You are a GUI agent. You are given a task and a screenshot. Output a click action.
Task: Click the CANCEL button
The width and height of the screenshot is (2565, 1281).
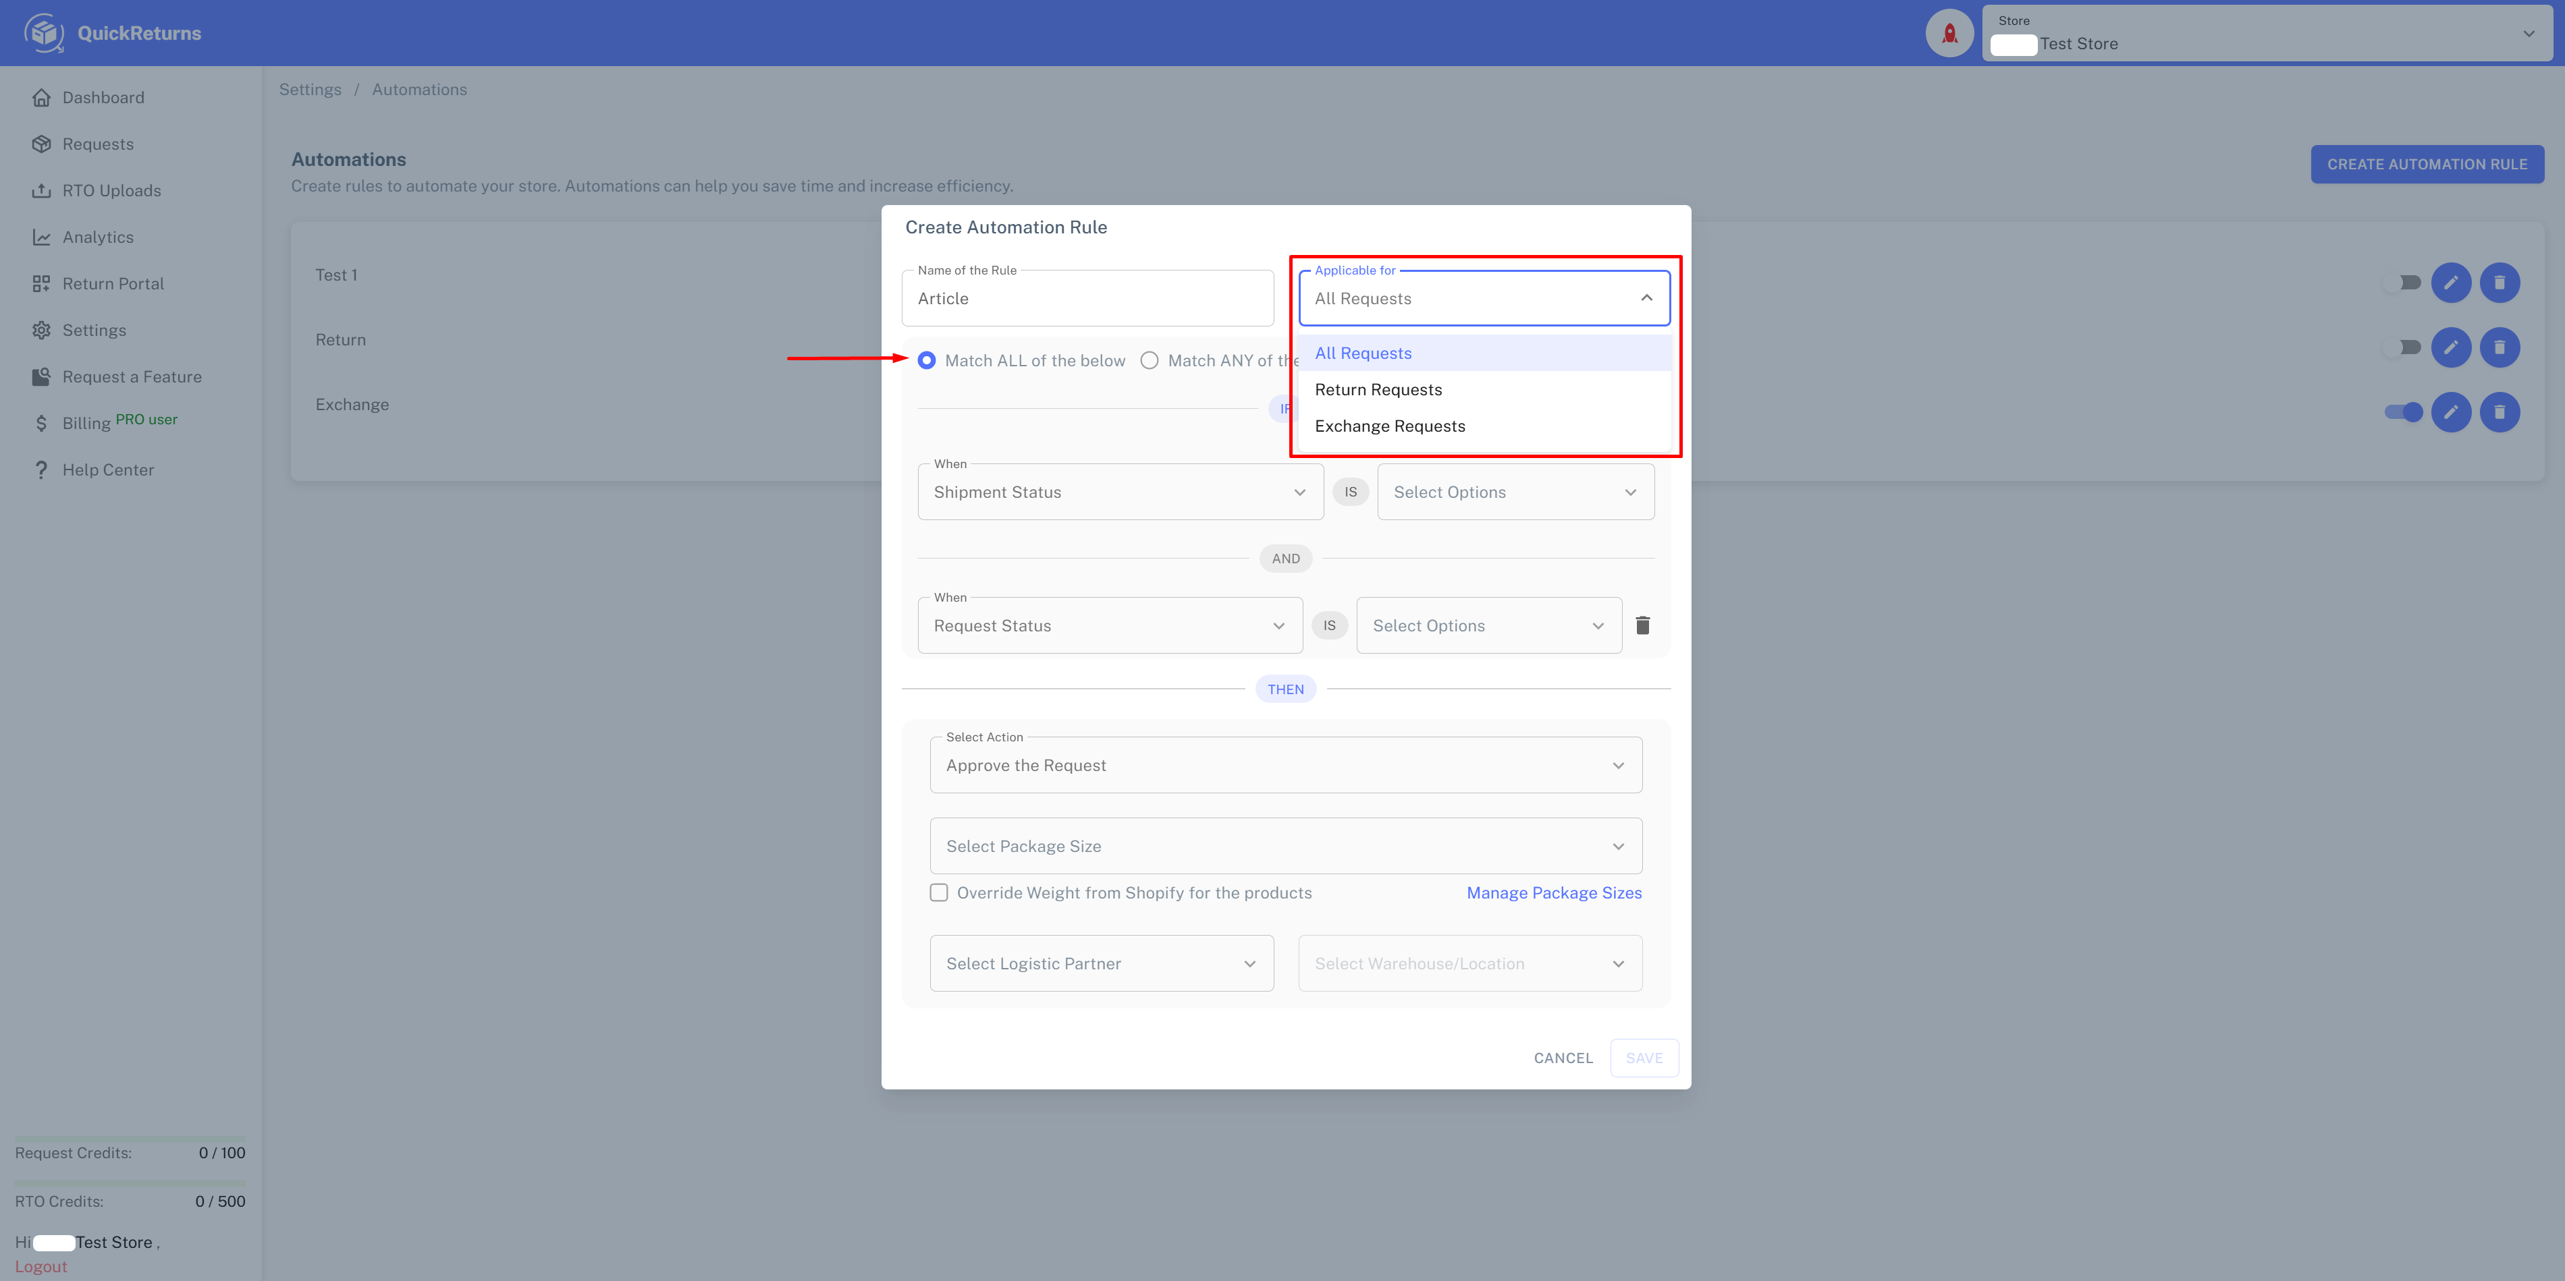pyautogui.click(x=1563, y=1058)
